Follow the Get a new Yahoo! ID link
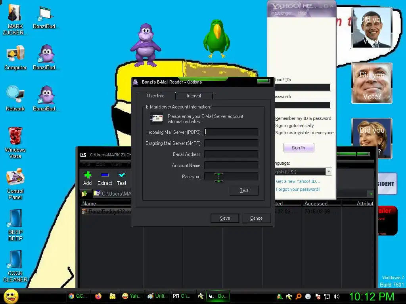 [298, 181]
